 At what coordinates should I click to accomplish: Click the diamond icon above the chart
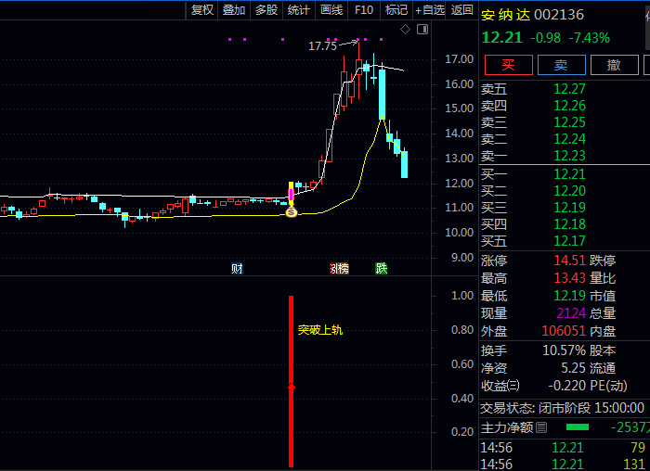coord(405,30)
